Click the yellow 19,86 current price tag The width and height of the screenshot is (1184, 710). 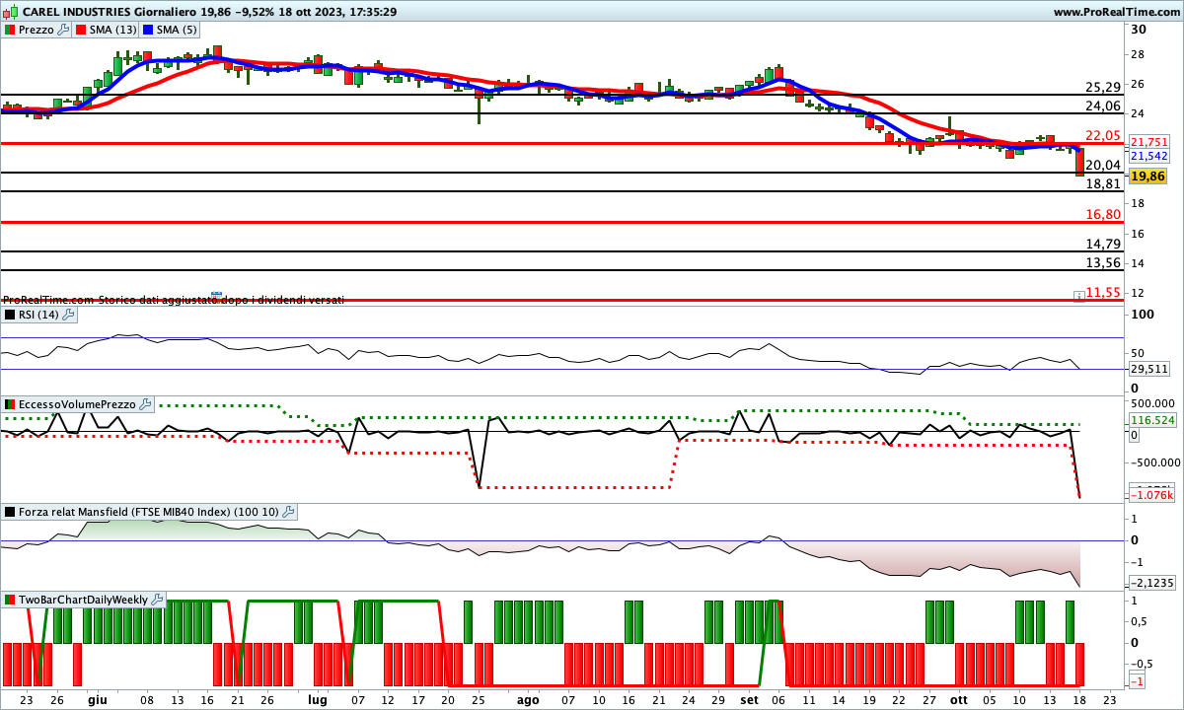pyautogui.click(x=1147, y=177)
